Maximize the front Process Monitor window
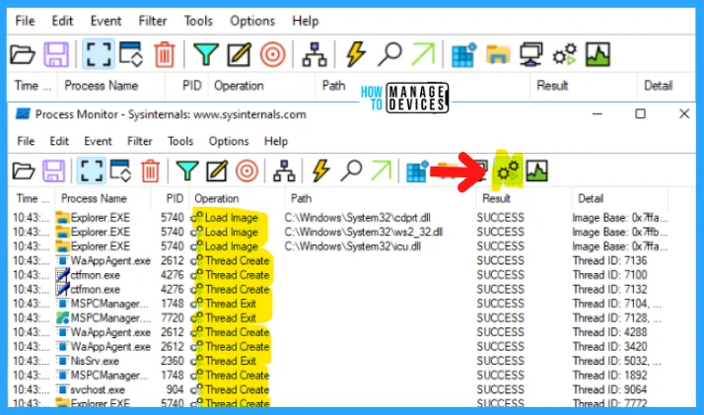 [640, 114]
